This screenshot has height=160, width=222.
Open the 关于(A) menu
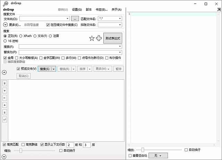(116, 10)
